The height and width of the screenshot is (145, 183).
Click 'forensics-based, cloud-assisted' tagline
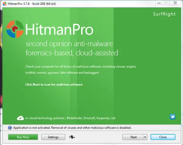point(72,53)
